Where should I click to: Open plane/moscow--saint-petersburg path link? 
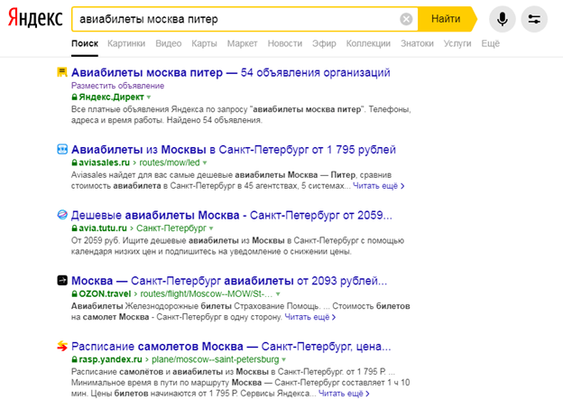[x=215, y=359]
